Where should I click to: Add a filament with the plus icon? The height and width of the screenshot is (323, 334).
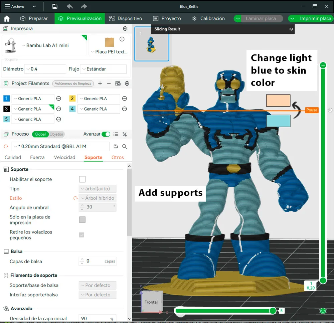click(100, 84)
